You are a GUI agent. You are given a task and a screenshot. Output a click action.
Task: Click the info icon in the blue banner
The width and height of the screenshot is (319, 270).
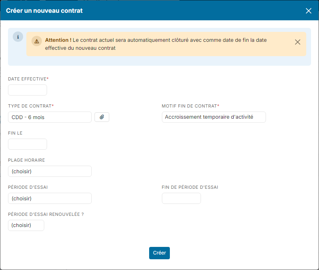click(18, 37)
